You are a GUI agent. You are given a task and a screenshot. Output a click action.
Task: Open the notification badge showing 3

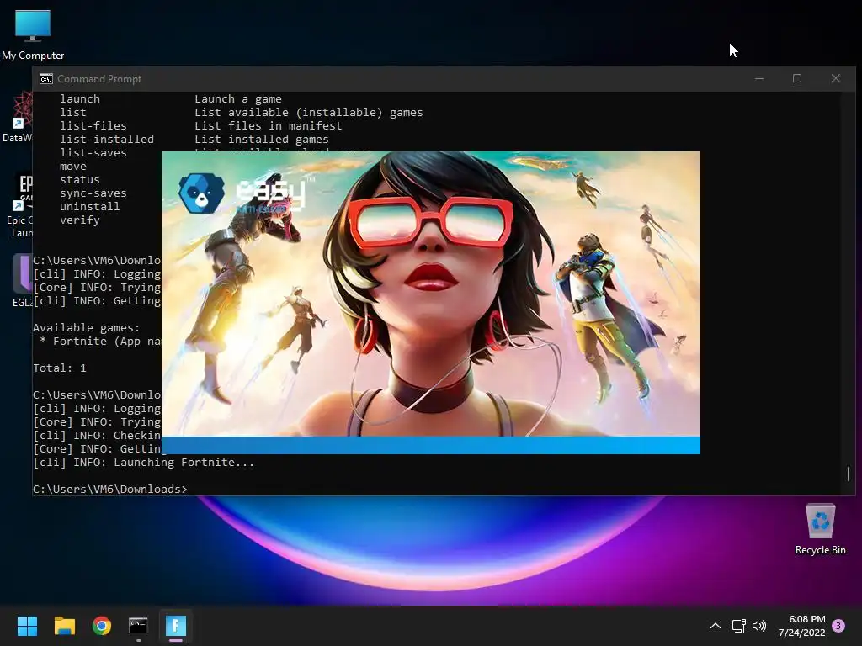[838, 626]
